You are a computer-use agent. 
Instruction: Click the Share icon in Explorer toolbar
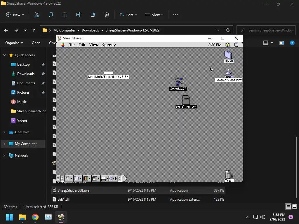point(93,15)
